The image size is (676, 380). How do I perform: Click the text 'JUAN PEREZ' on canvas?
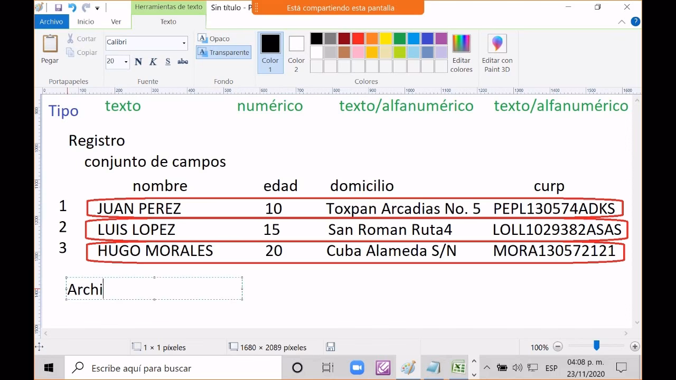tap(139, 209)
